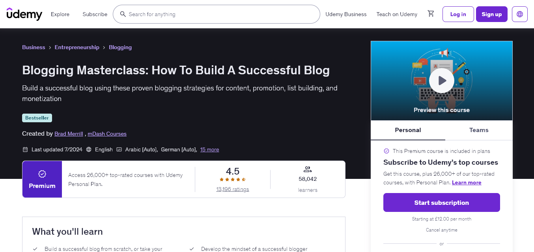Switch to the Teams tab
This screenshot has height=252, width=534.
click(x=479, y=130)
